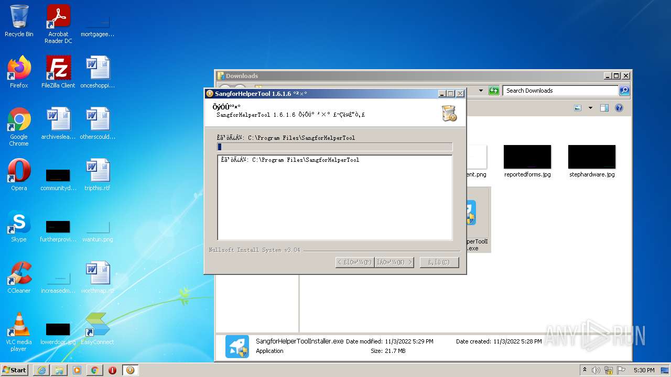
Task: Open the change view dropdown arrow
Action: coord(590,108)
